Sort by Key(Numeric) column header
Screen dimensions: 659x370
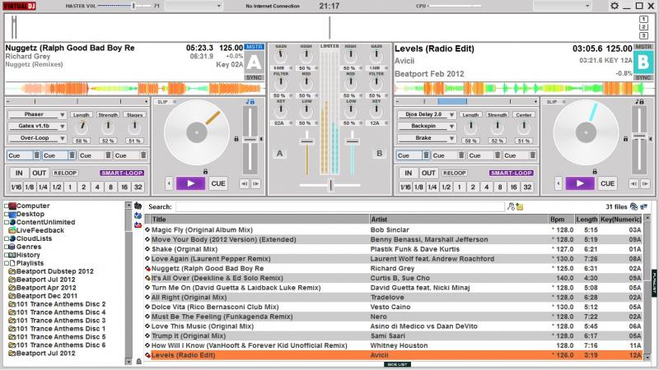621,220
